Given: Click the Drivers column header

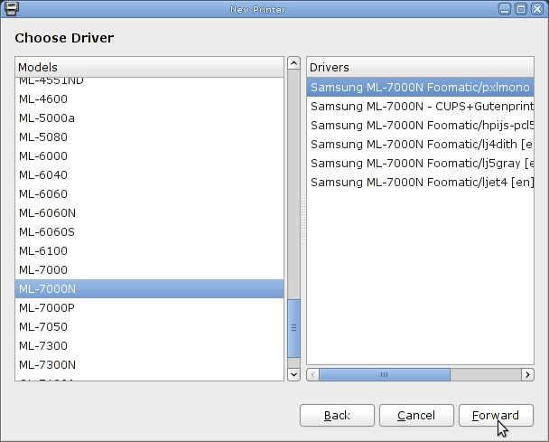Looking at the screenshot, I should [420, 67].
